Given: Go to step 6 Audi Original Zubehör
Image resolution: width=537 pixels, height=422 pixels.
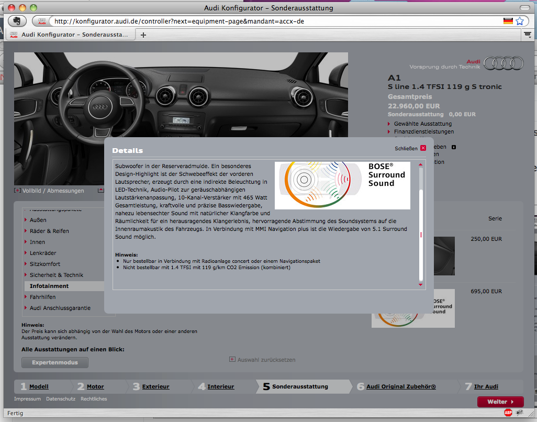Looking at the screenshot, I should [401, 386].
